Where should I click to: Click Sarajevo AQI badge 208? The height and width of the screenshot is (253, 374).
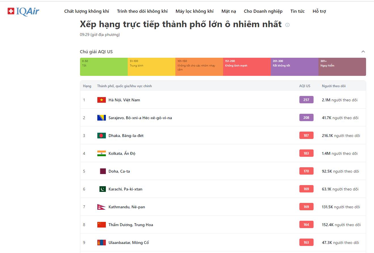click(306, 117)
